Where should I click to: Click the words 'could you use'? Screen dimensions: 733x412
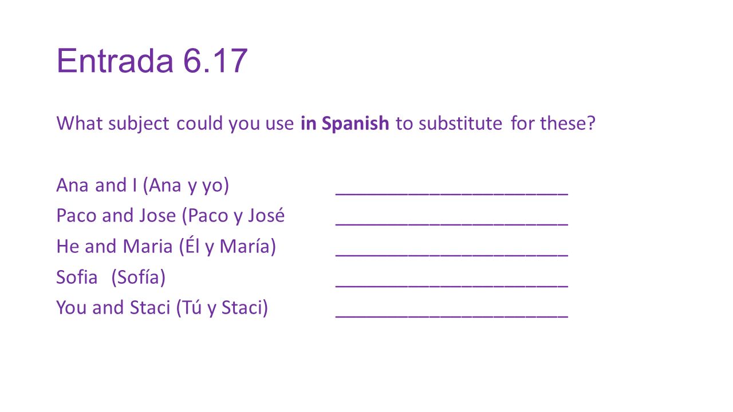click(x=235, y=124)
